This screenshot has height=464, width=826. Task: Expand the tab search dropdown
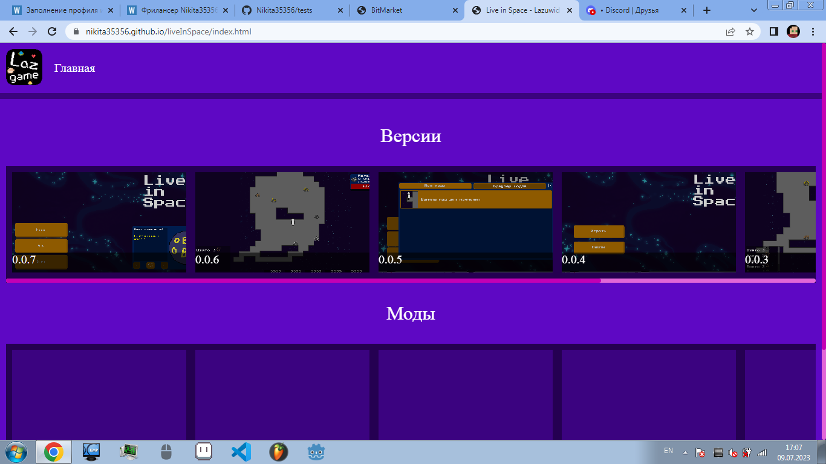(x=754, y=10)
